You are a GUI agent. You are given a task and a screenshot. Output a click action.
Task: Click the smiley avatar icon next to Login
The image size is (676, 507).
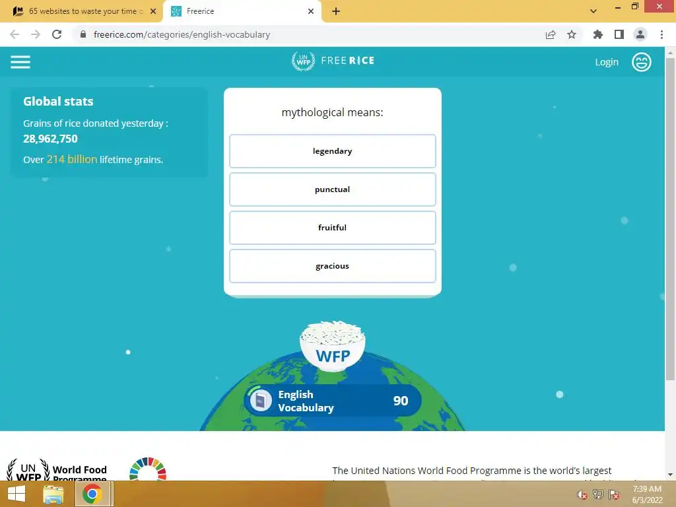(641, 62)
